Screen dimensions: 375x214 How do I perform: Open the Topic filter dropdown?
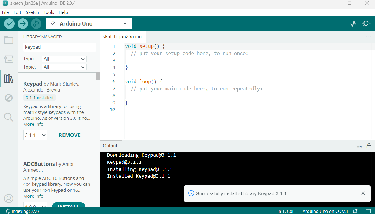click(x=64, y=67)
